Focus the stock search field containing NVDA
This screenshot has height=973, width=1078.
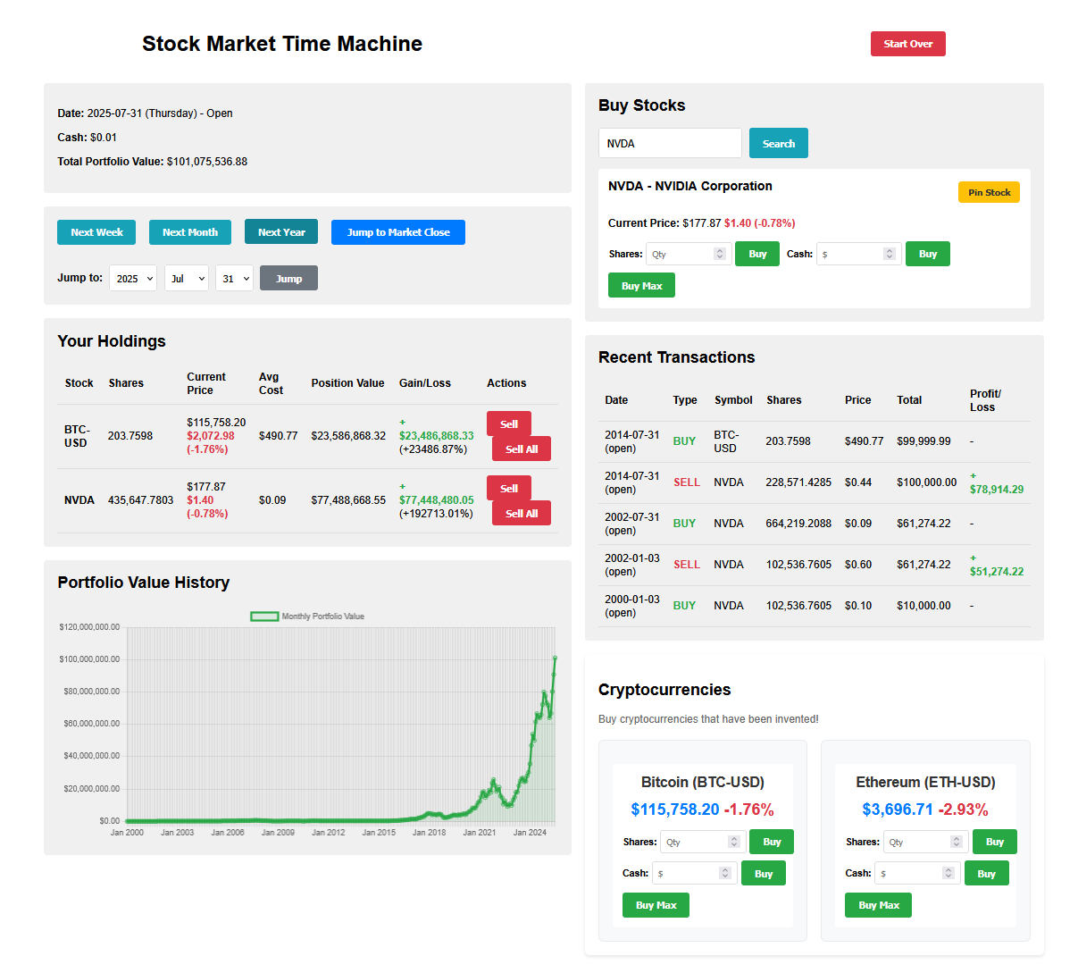669,144
